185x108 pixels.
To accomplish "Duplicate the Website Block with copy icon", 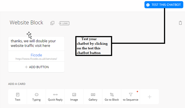I will coord(52,23).
